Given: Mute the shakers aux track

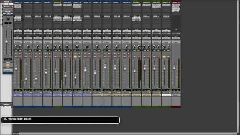Looking at the screenshot, I should 59,57.
